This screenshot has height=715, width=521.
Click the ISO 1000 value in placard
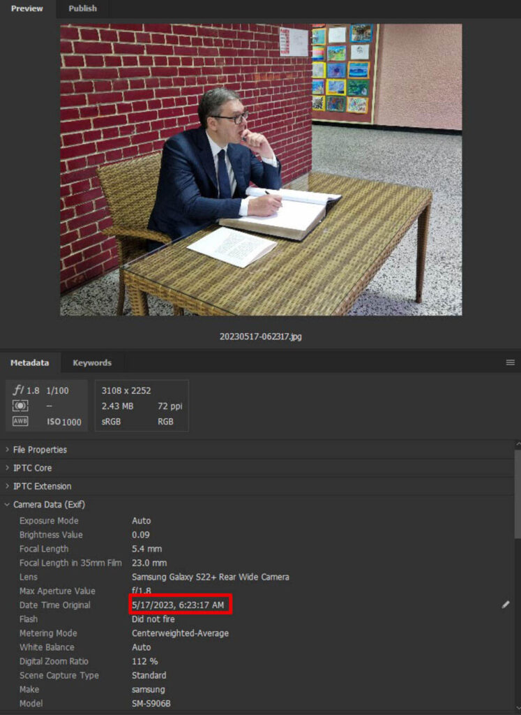(x=66, y=422)
